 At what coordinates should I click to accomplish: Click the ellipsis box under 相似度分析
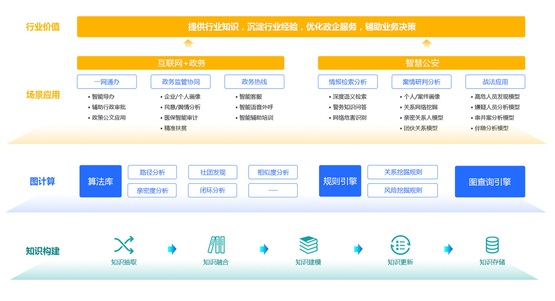point(273,191)
